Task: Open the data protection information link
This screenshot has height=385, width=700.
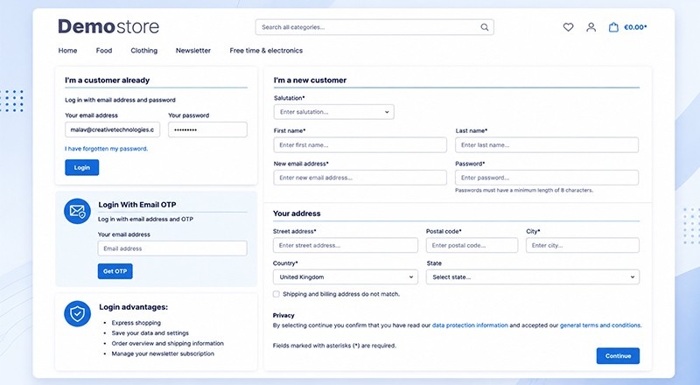Action: click(470, 325)
